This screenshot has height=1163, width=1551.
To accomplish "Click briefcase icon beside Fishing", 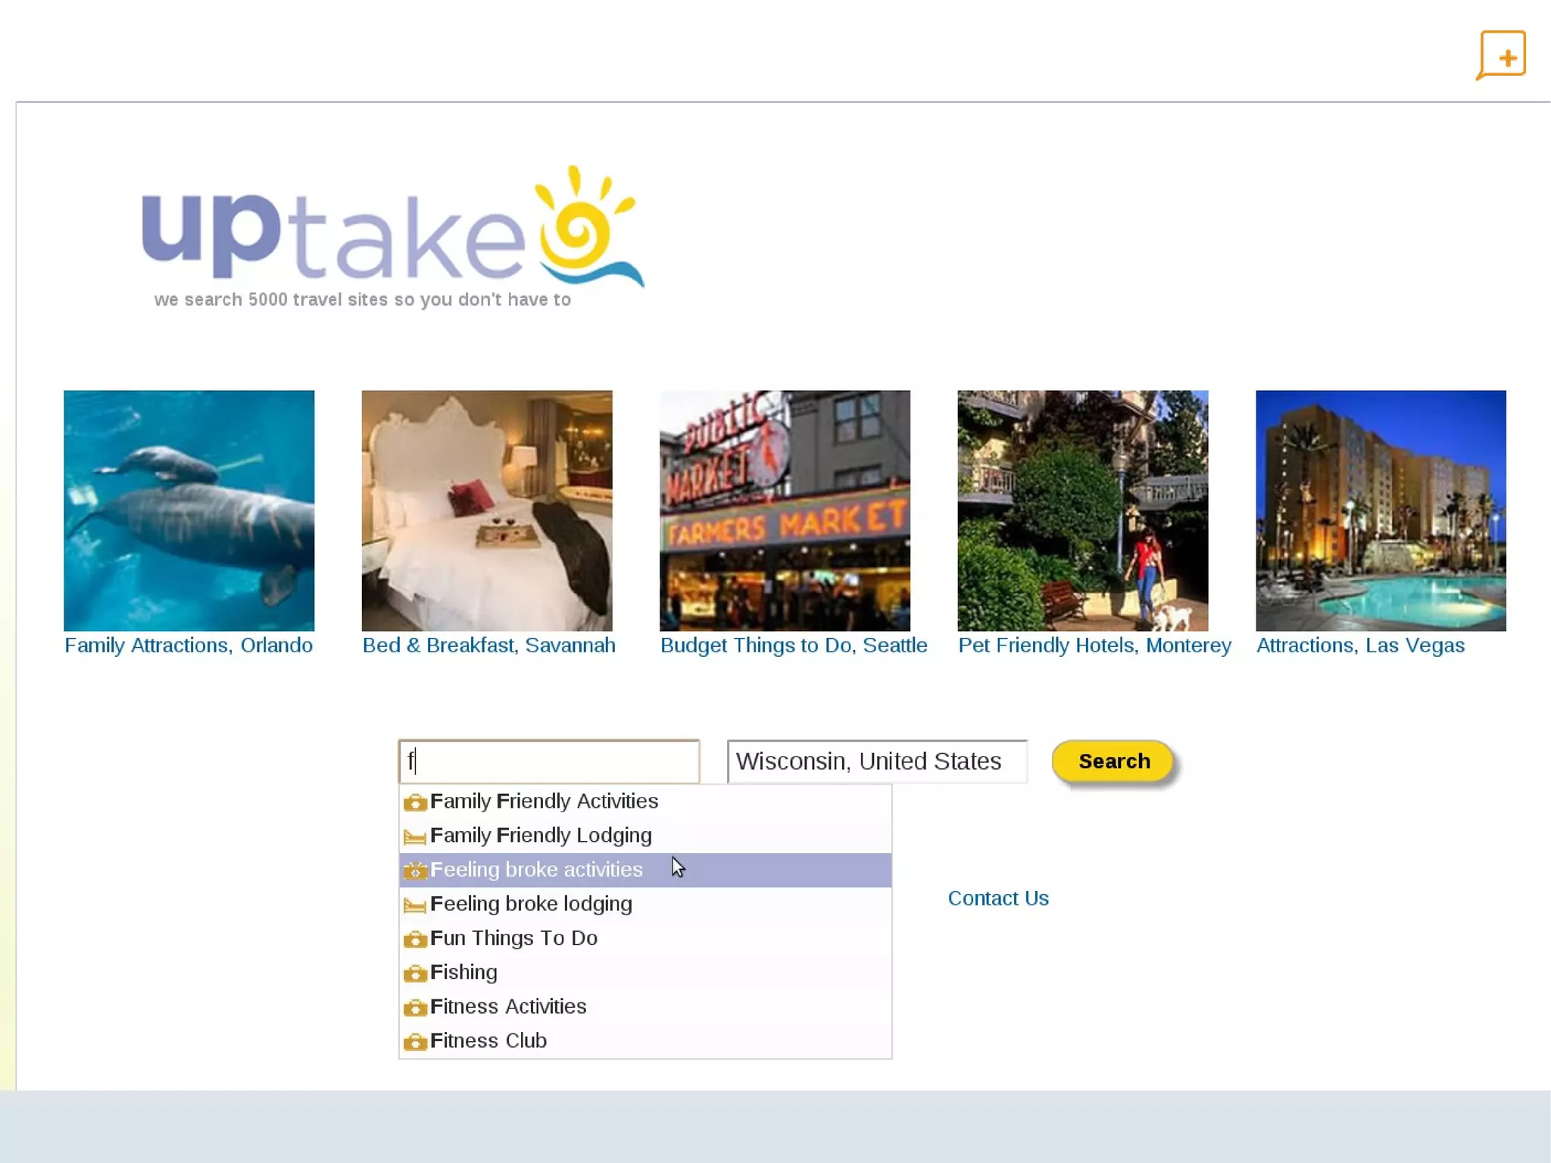I will [x=415, y=974].
